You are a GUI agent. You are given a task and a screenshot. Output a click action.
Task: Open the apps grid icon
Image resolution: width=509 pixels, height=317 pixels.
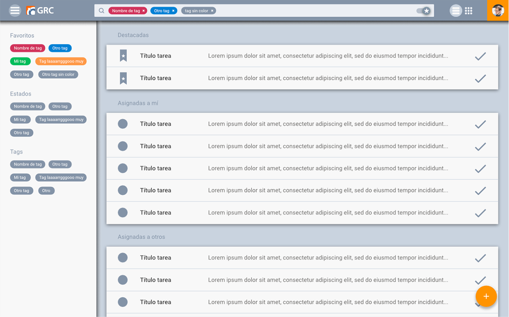(469, 11)
